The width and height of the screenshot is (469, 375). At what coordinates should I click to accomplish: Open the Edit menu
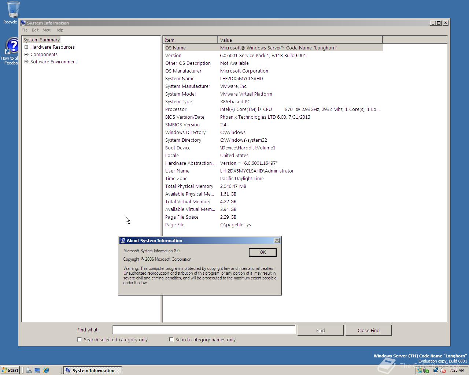tap(35, 30)
